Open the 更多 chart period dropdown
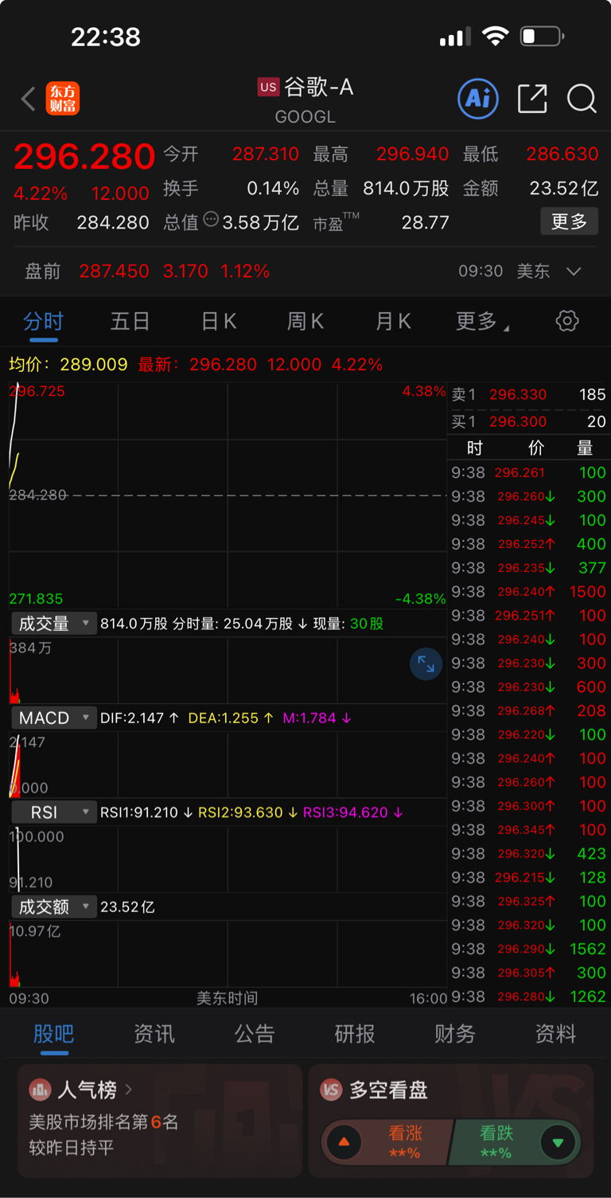611x1198 pixels. tap(482, 321)
